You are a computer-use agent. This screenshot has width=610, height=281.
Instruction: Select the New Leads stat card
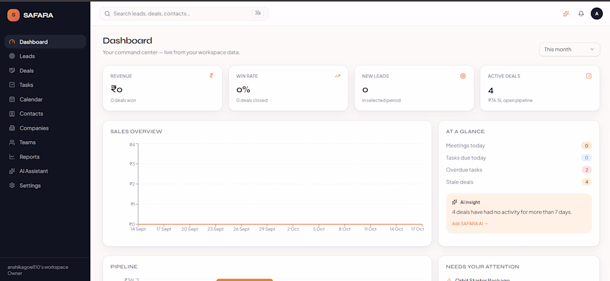[414, 88]
